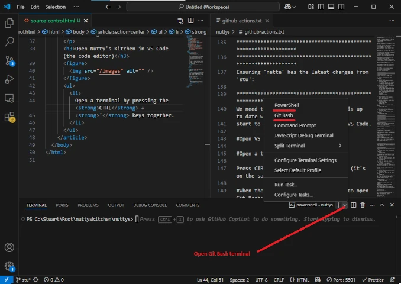The width and height of the screenshot is (401, 284).
Task: Go forward with the right arrow
Action: [118, 7]
